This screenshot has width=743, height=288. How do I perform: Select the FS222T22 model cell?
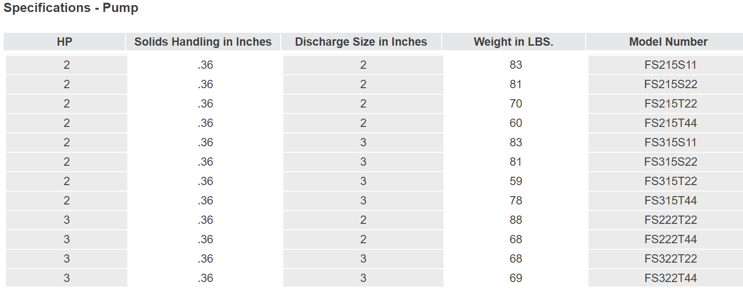pos(671,220)
